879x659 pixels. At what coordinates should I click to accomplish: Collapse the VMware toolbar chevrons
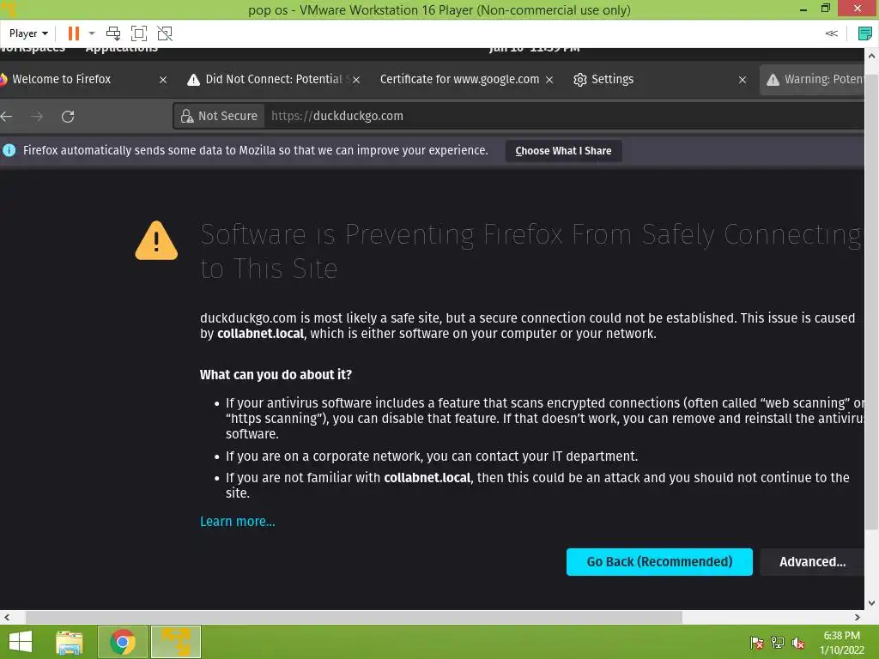click(831, 33)
